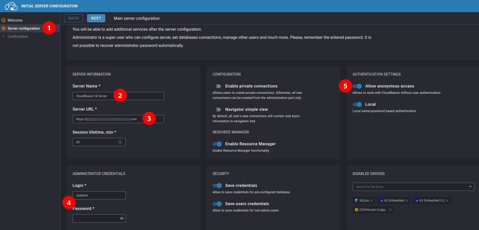479x230 pixels.
Task: Click the INITIAL SERVER CONFIGURATION header text
Action: tap(50, 6)
